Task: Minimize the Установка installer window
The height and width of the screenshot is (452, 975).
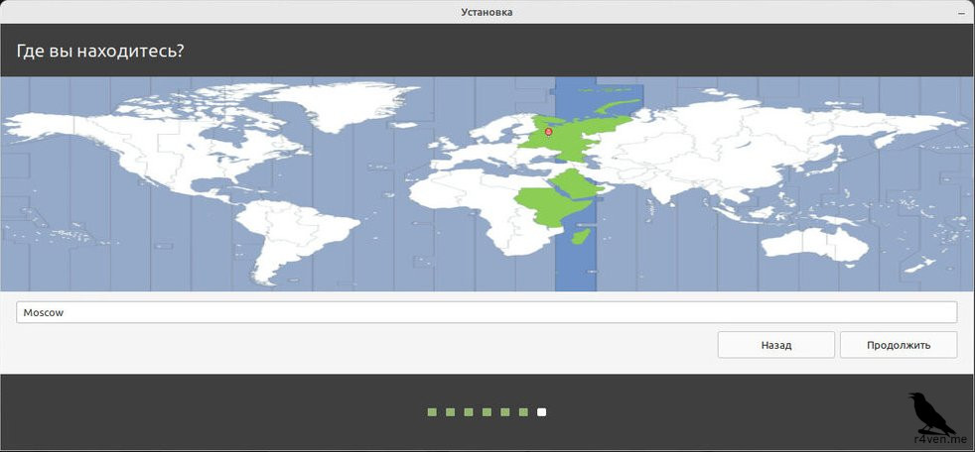Action: pos(963,12)
